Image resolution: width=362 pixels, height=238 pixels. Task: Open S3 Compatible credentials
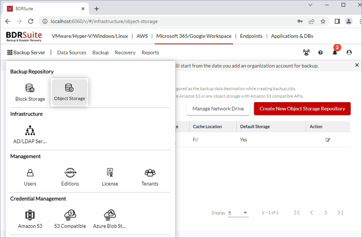[70, 219]
